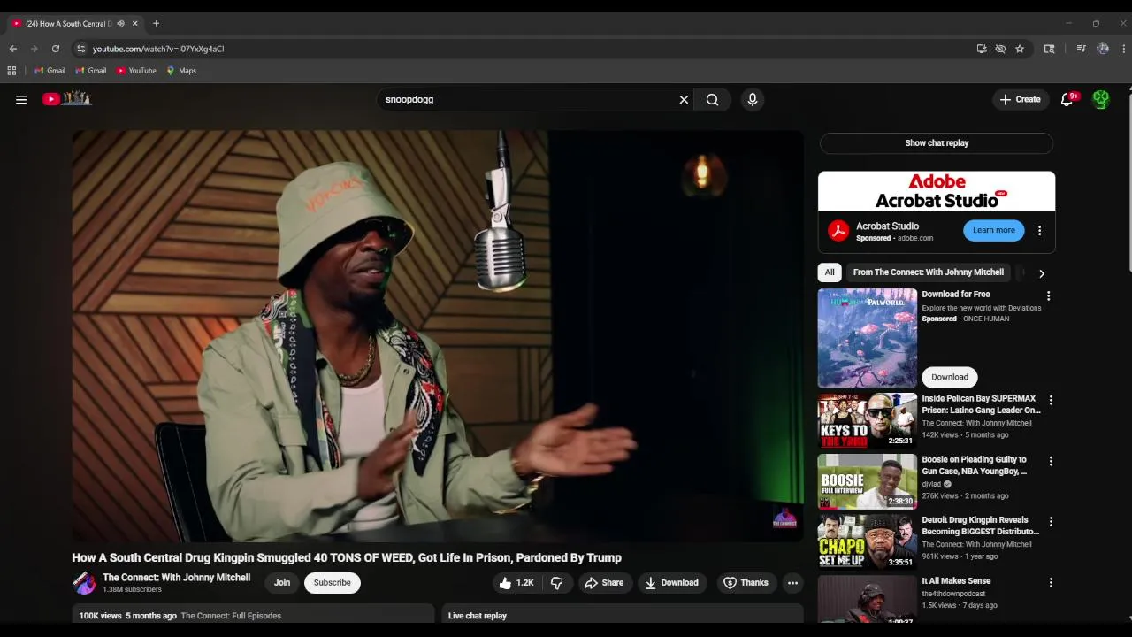Open The Connect channel avatar
Image resolution: width=1132 pixels, height=637 pixels.
tap(84, 583)
